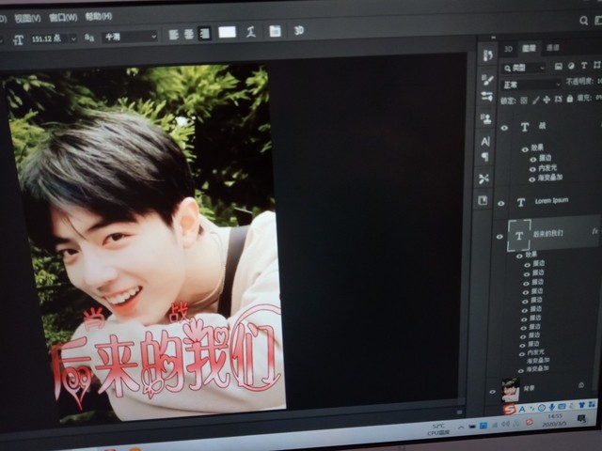Hide the 战 text layer eye
Viewport: 602px width, 451px height.
tap(504, 128)
